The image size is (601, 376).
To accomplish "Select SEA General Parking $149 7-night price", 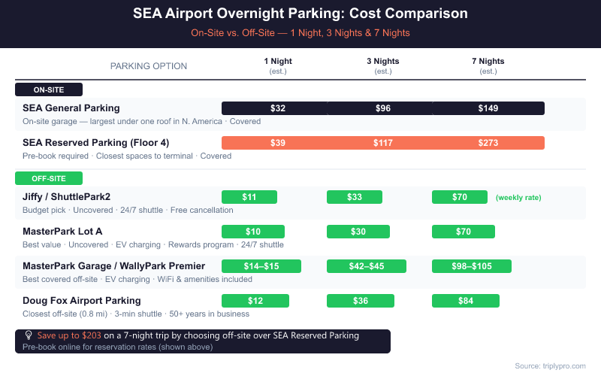I will click(x=488, y=108).
